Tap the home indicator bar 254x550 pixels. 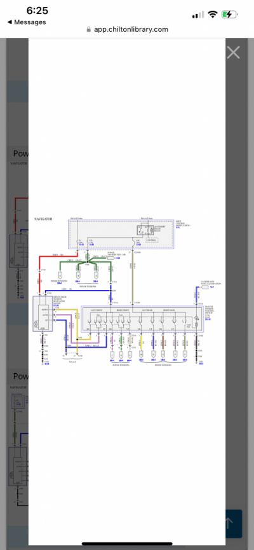pos(127,544)
